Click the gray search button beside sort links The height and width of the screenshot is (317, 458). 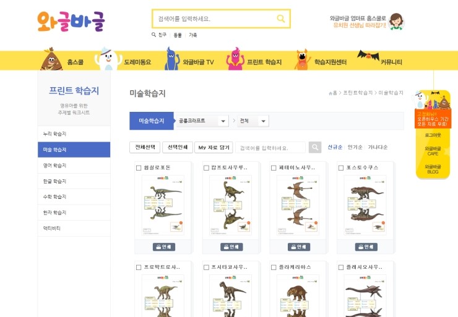[x=315, y=147]
